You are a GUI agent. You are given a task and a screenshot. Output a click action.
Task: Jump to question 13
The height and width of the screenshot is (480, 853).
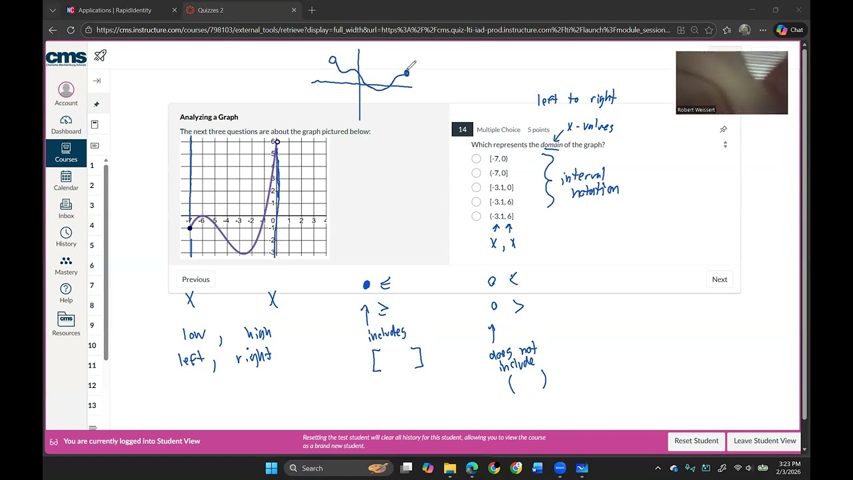[x=92, y=405]
